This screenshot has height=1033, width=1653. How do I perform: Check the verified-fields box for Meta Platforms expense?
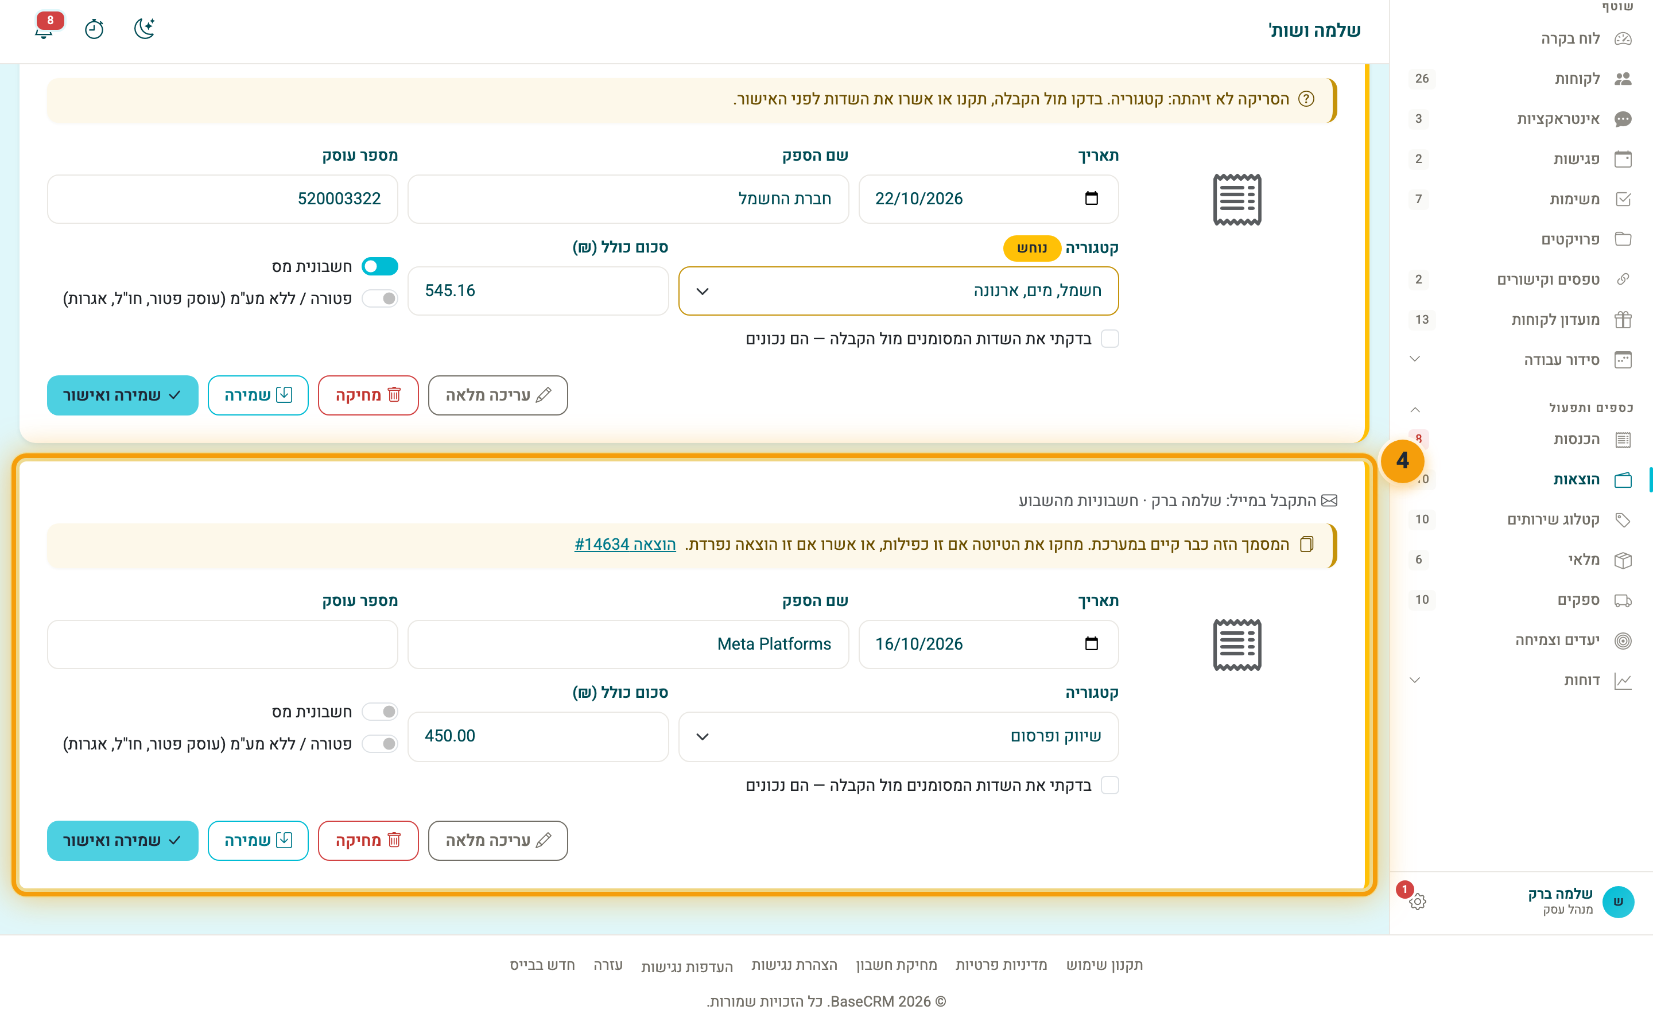click(1110, 785)
